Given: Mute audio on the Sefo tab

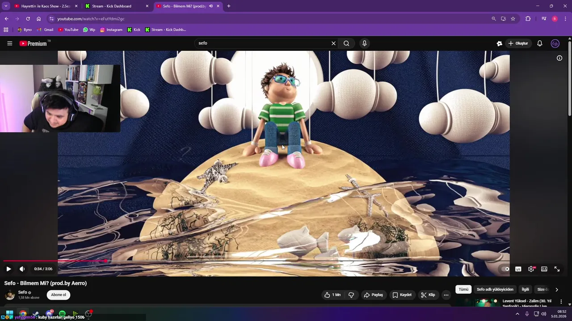Looking at the screenshot, I should point(210,6).
